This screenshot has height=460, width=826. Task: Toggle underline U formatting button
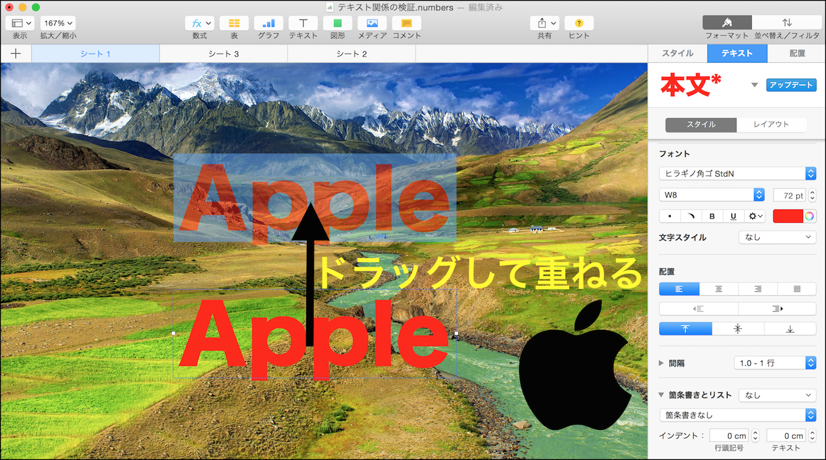[x=733, y=216]
